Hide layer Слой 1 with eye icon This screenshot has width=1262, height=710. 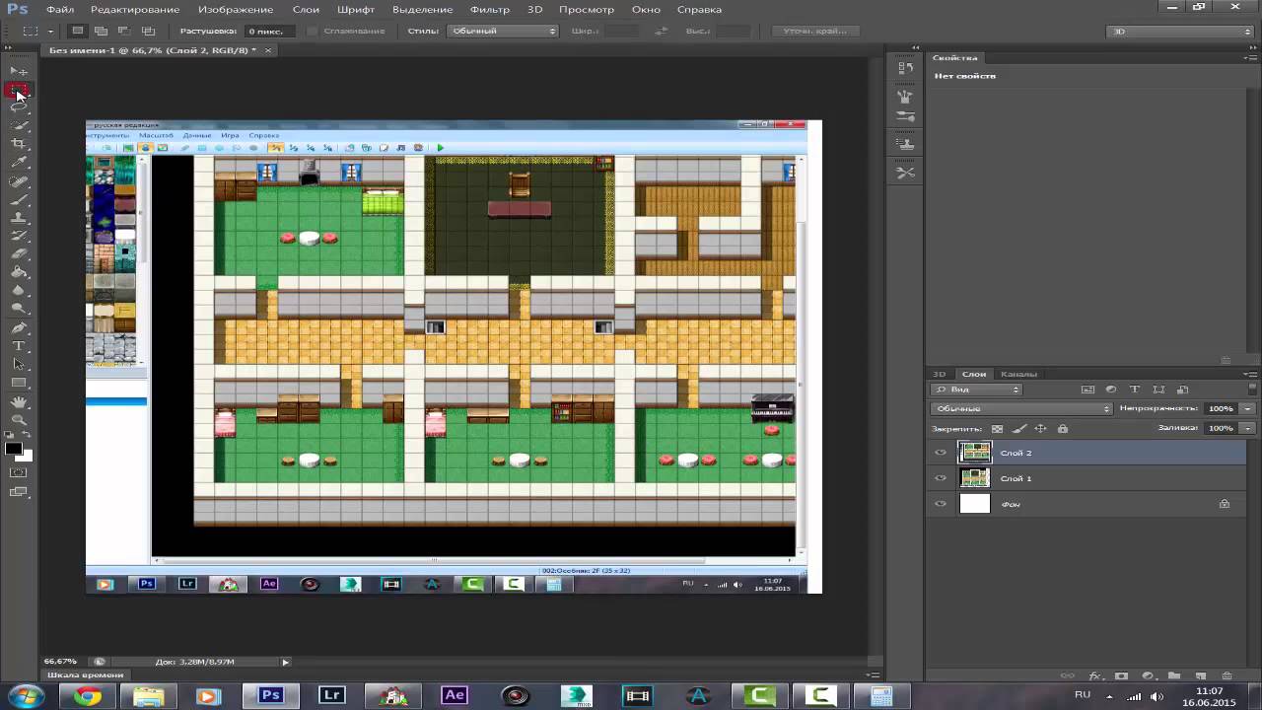940,478
